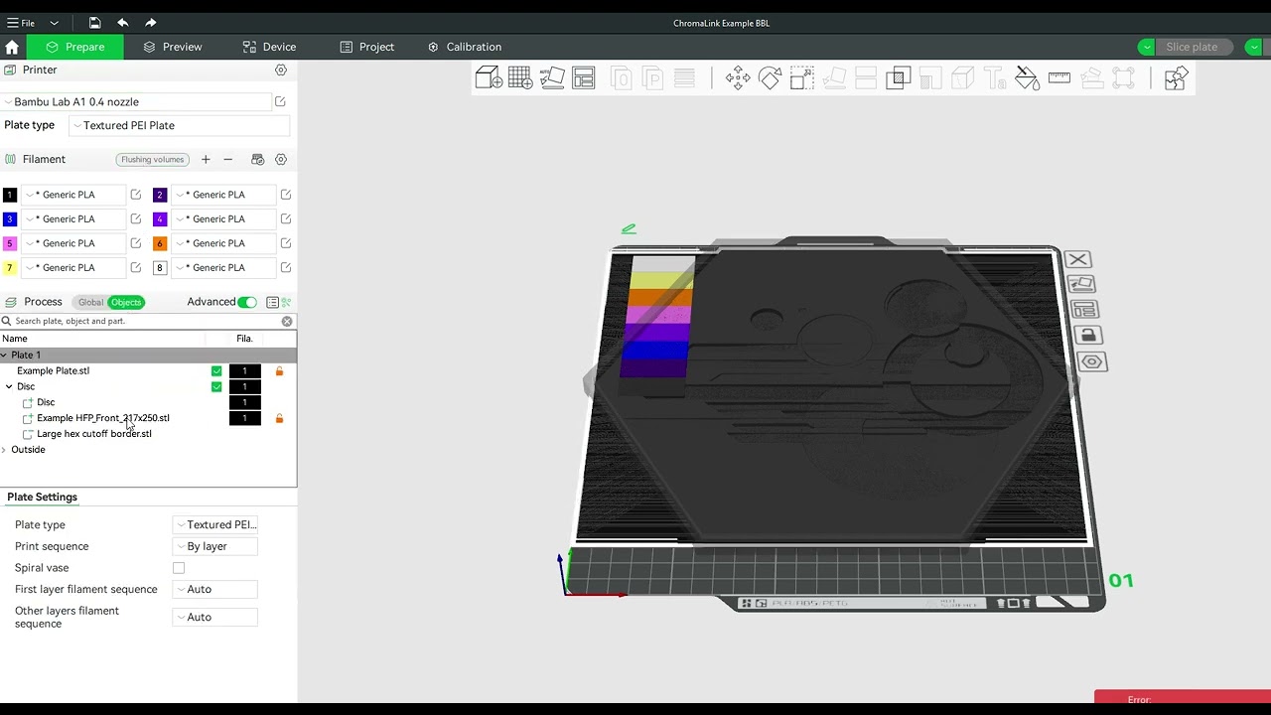Switch to the Prepare tab
Image resolution: width=1271 pixels, height=715 pixels.
75,47
